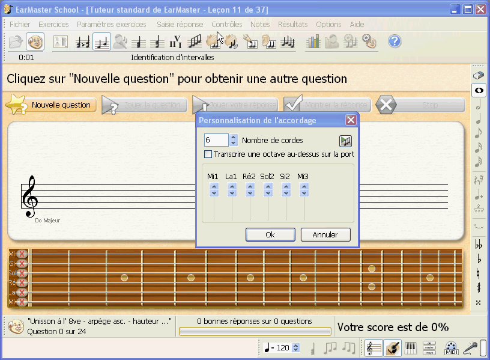490x360 pixels.
Task: Open the Contrôles menu
Action: 227,25
